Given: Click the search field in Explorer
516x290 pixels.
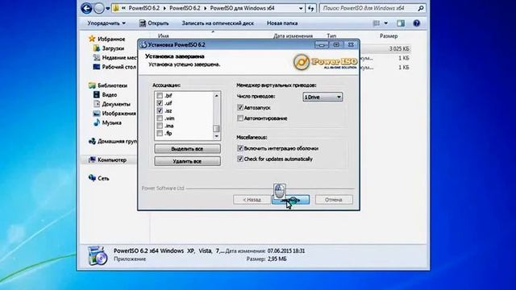Looking at the screenshot, I should coord(368,8).
